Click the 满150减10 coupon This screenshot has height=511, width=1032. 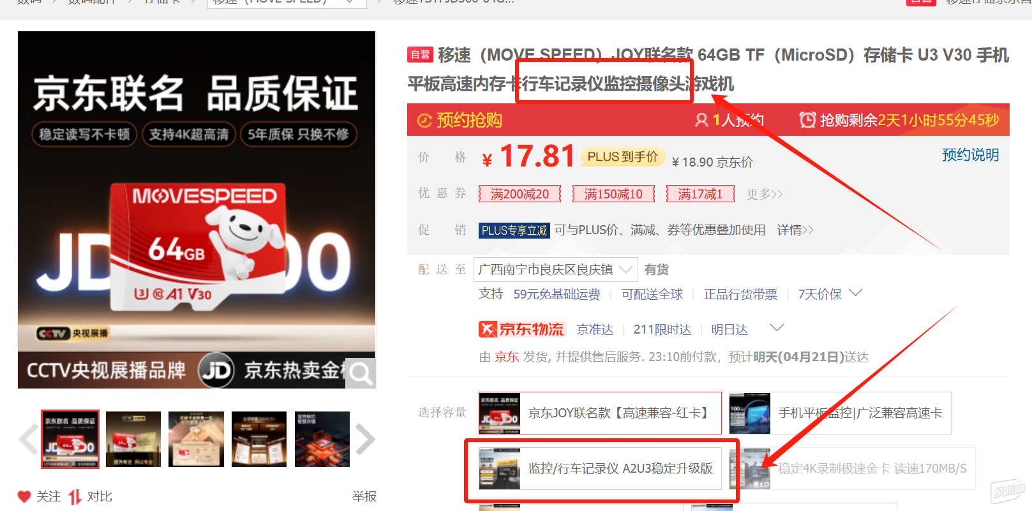613,194
